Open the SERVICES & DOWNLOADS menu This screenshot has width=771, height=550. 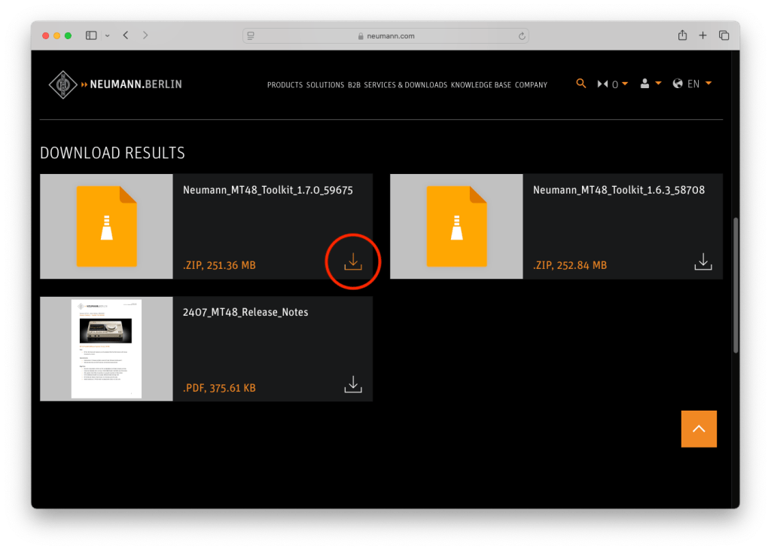pyautogui.click(x=406, y=85)
